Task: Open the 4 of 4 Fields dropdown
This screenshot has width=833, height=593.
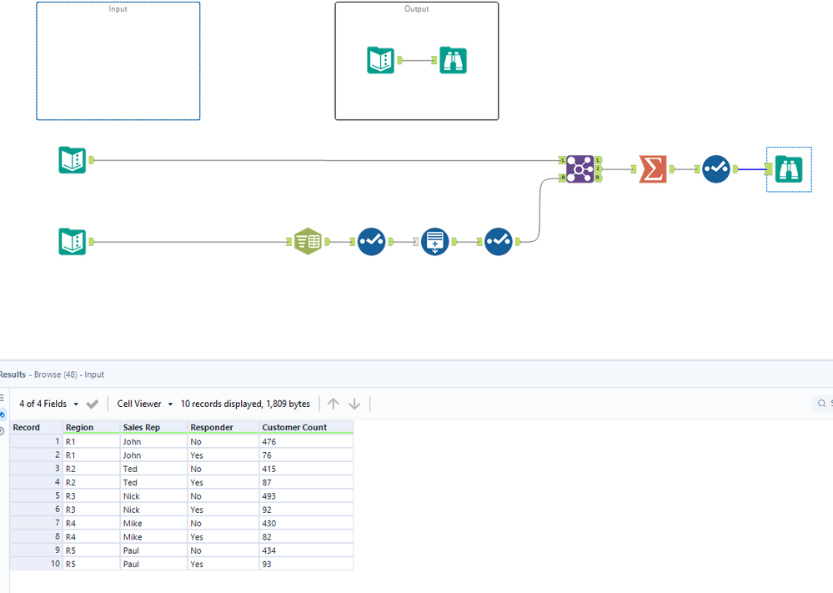Action: [x=54, y=404]
